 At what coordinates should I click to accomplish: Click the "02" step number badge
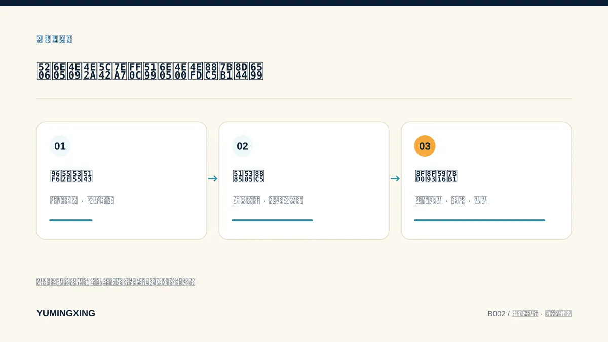click(242, 146)
